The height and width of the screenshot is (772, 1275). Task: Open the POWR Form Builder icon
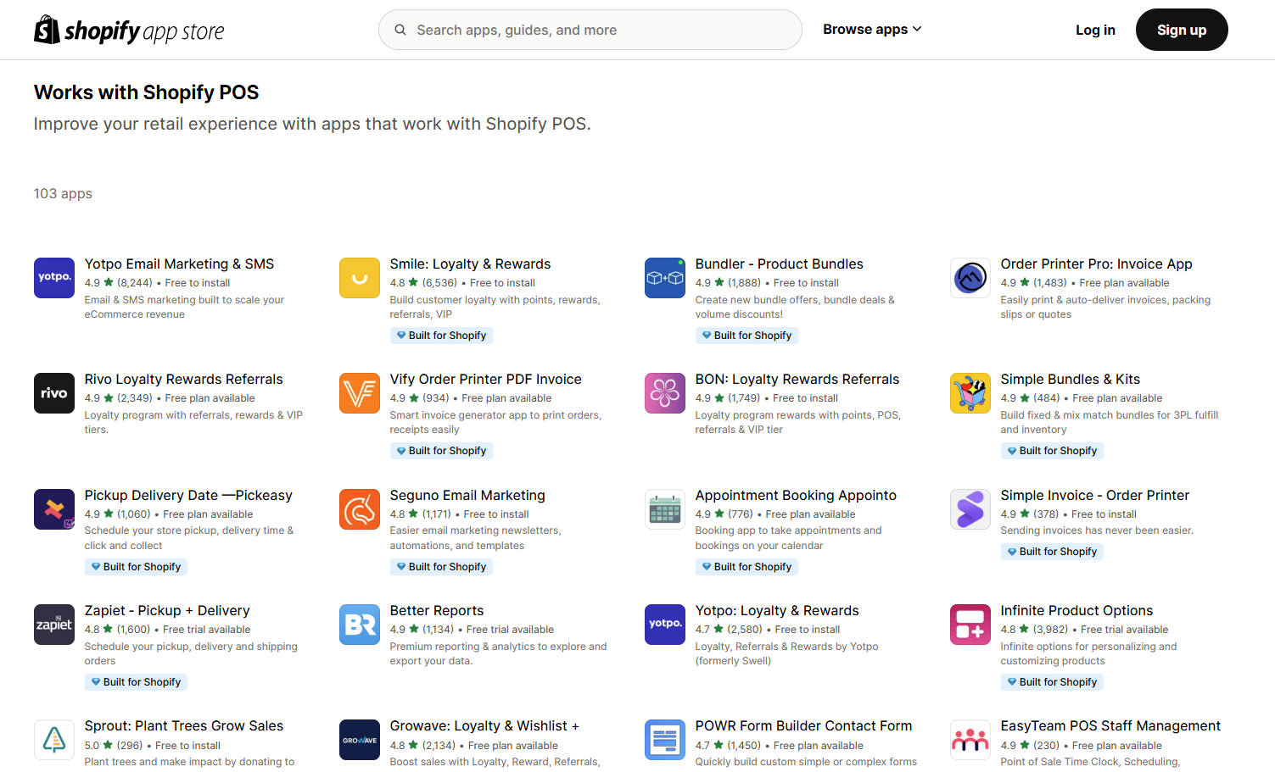(665, 740)
